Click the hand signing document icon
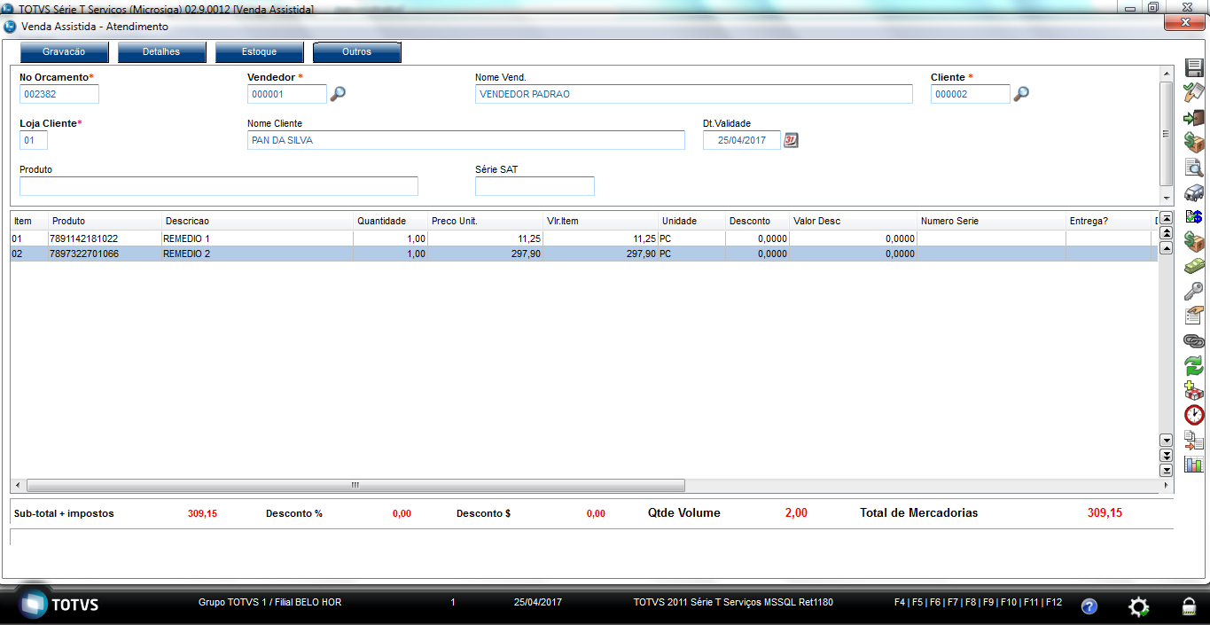The image size is (1210, 625). pos(1194,316)
